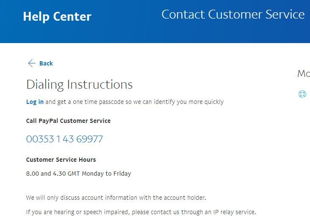Select the Call PayPal Customer Service label
Screen dimensions: 310x223
(x=68, y=121)
